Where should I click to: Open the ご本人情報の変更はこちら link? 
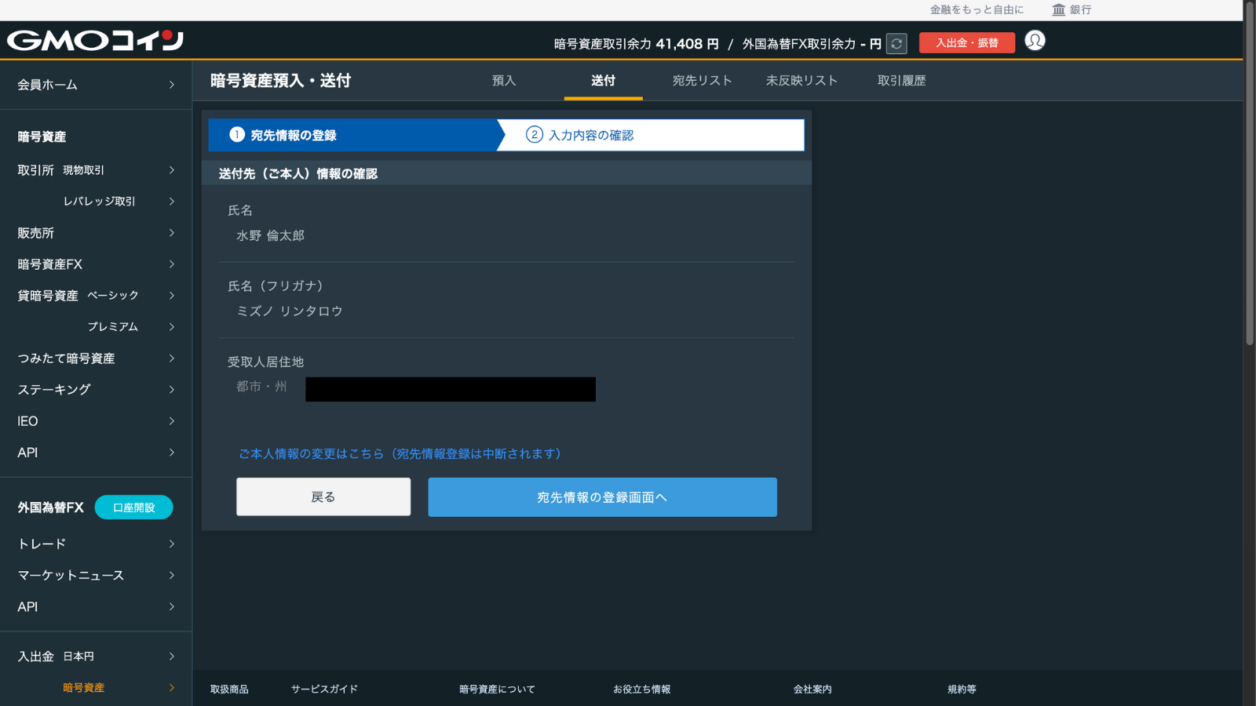tap(400, 454)
